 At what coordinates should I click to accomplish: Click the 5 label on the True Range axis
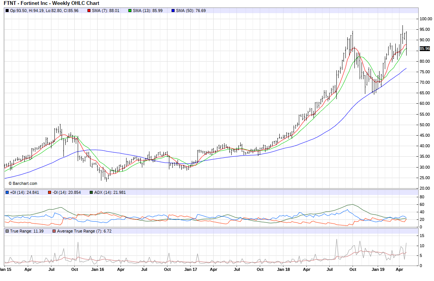coord(421,255)
